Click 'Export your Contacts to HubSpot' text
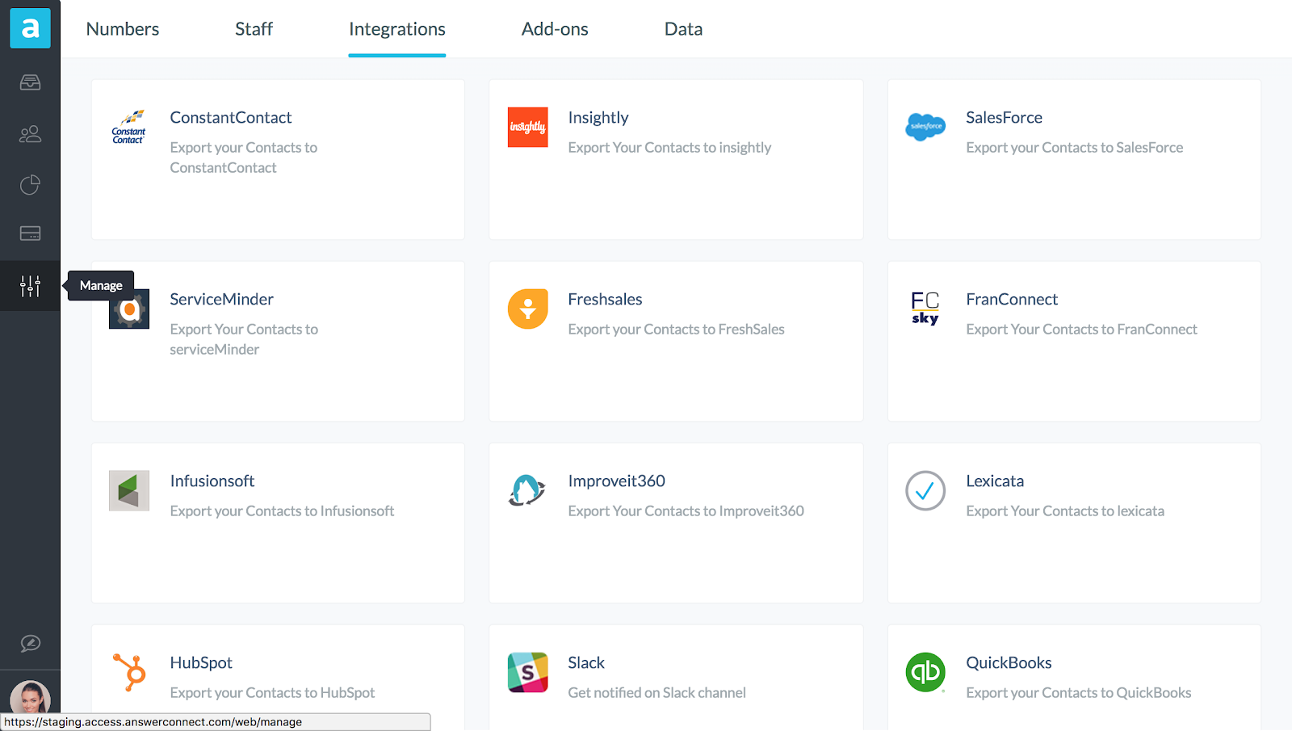The image size is (1292, 731). click(x=273, y=693)
